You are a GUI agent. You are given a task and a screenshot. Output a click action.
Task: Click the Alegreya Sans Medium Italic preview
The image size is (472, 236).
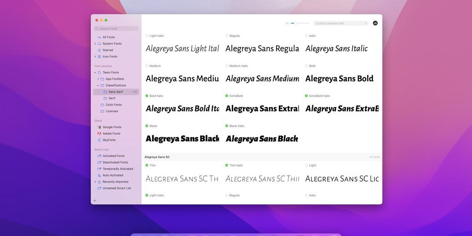(x=262, y=79)
